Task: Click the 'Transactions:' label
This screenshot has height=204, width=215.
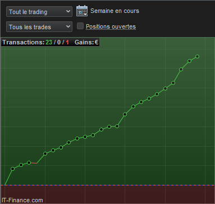Action: (x=24, y=42)
